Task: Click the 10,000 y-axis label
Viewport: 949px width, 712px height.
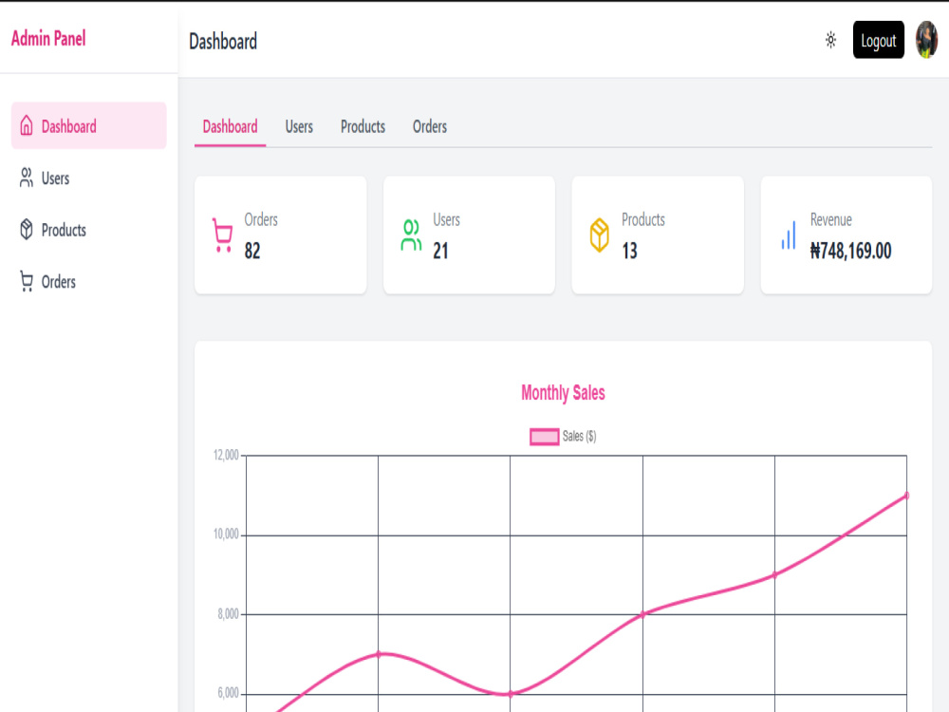Action: [x=226, y=534]
